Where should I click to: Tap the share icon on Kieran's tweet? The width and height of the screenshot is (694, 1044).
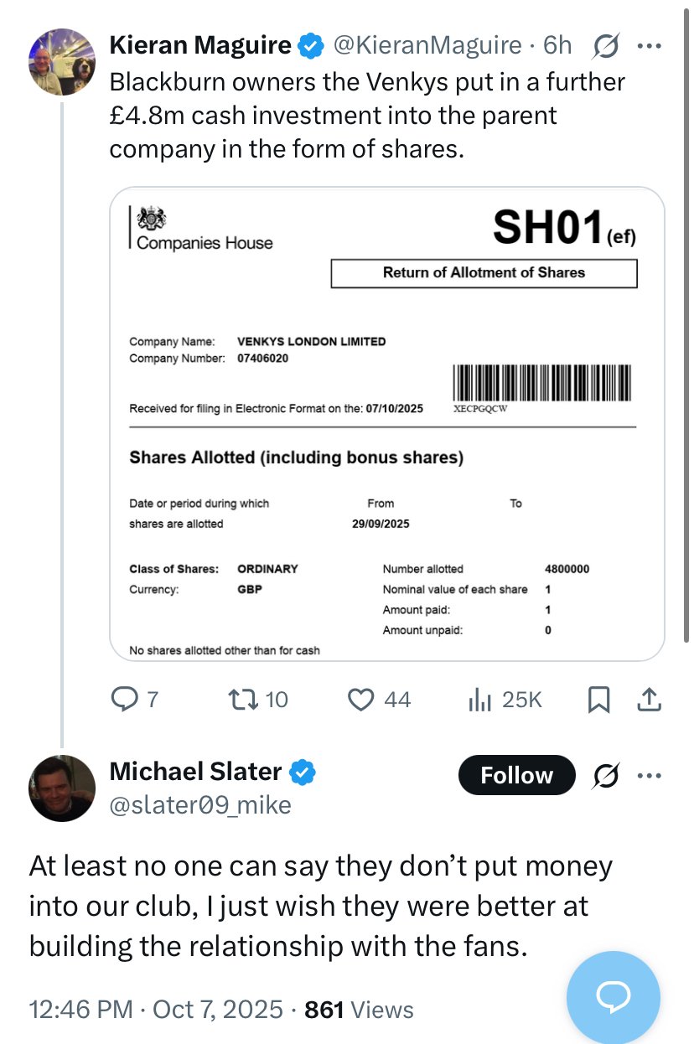point(650,699)
